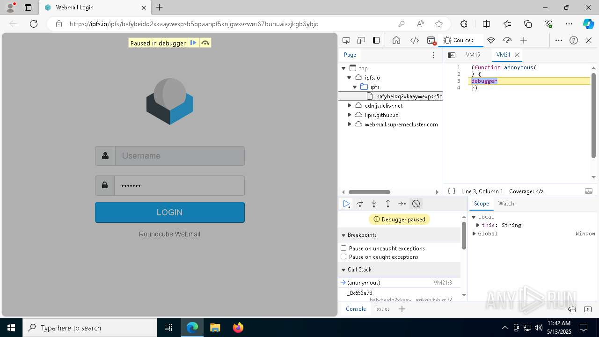599x337 pixels.
Task: Open DevTools help question mark icon
Action: [x=574, y=40]
